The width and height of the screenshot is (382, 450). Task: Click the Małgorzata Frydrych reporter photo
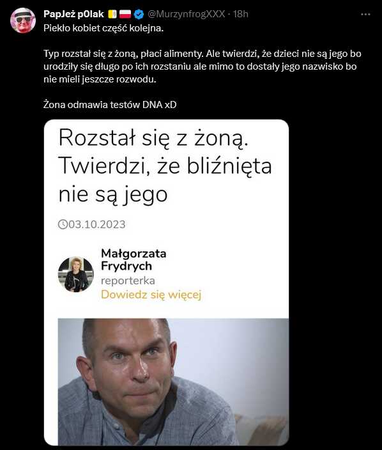click(76, 274)
